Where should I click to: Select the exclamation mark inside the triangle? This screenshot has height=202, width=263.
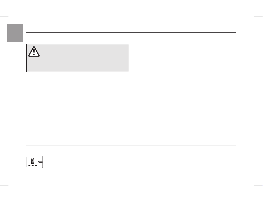tap(34, 52)
